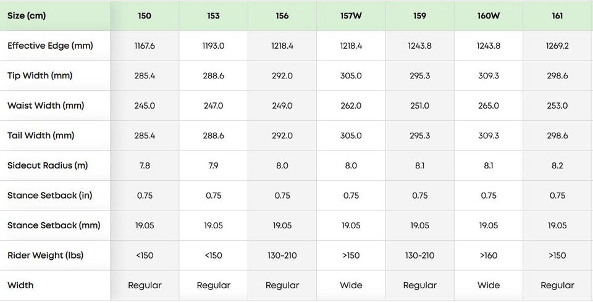Select the Width row label
Viewport: 593px width, 303px height.
[x=20, y=285]
